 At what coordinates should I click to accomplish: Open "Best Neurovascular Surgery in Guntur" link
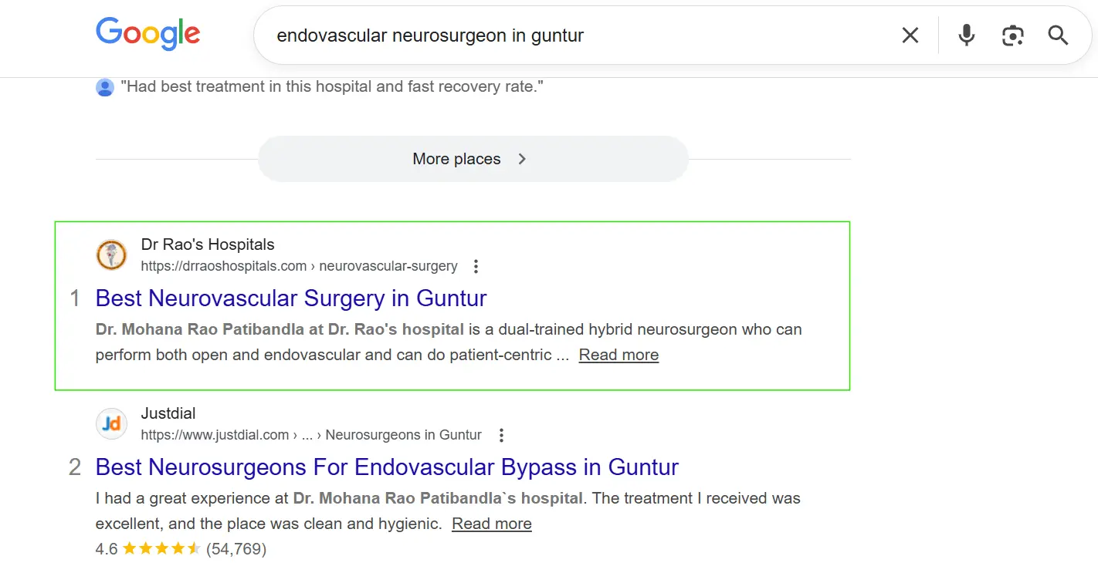tap(291, 298)
